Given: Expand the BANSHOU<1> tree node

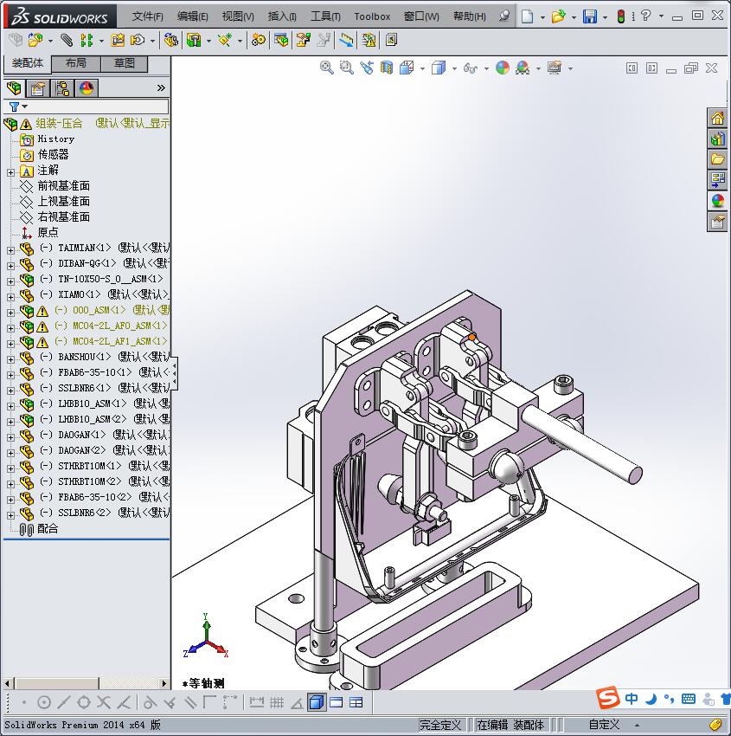Looking at the screenshot, I should pyautogui.click(x=10, y=359).
